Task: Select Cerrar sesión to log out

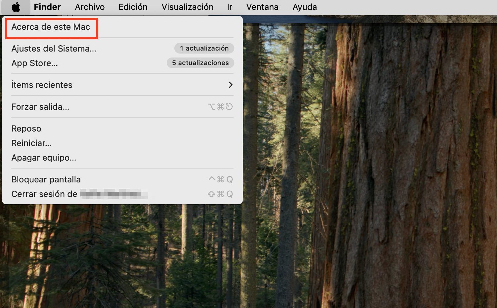Action: coord(45,194)
